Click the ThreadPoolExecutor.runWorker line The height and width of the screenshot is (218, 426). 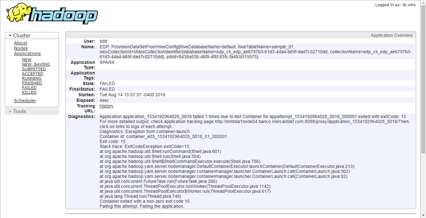click(x=185, y=186)
